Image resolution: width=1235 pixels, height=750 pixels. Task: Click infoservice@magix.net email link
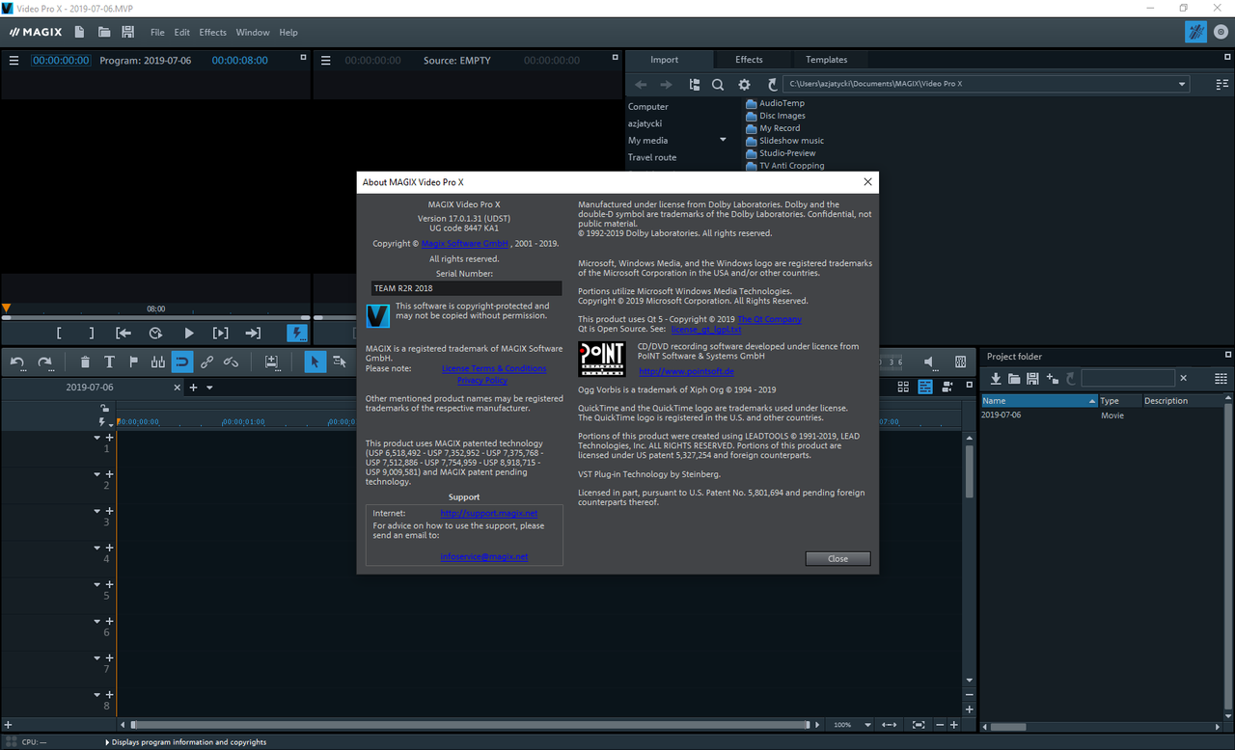click(x=484, y=557)
